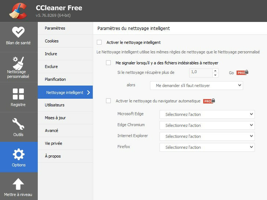Open the Cookies settings section
This screenshot has width=267, height=200.
[52, 41]
